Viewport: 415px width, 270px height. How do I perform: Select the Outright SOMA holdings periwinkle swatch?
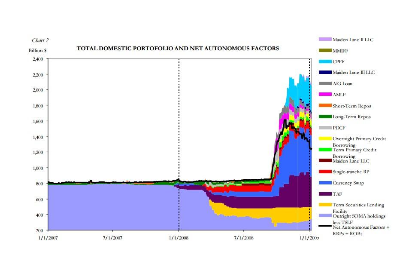click(x=325, y=216)
